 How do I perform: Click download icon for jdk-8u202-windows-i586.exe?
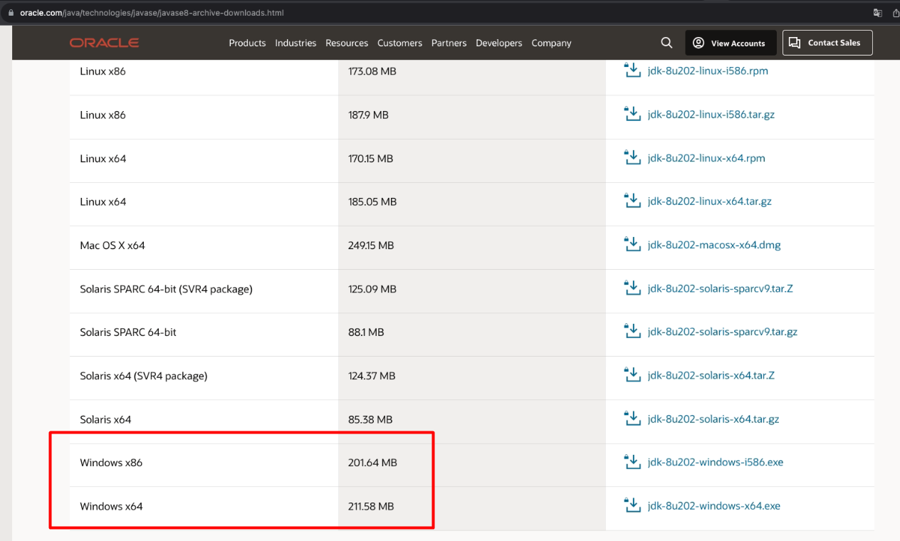[632, 462]
